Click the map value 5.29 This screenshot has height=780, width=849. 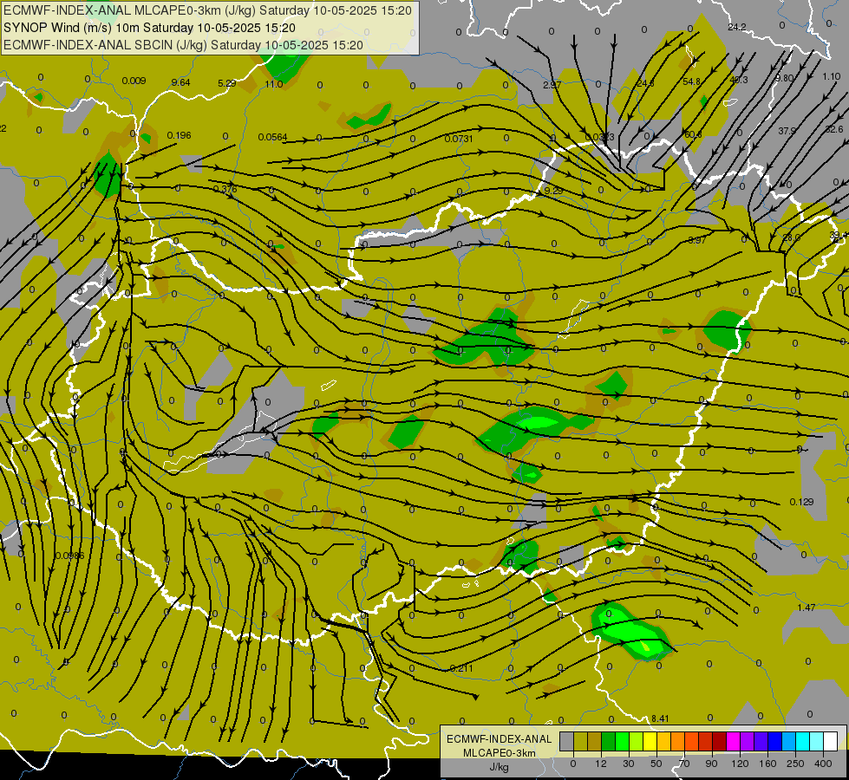pyautogui.click(x=227, y=83)
